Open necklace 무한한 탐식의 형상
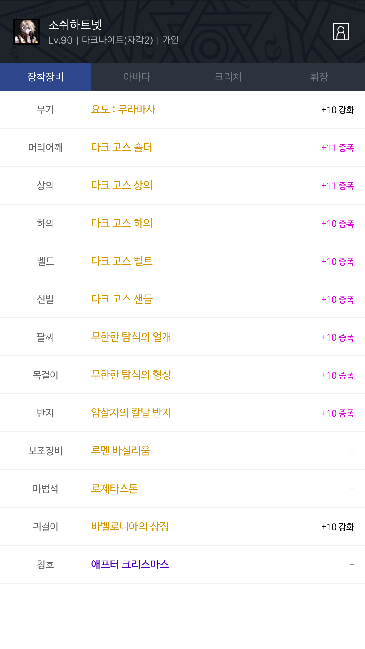Viewport: 365px width, 649px height. click(x=131, y=375)
